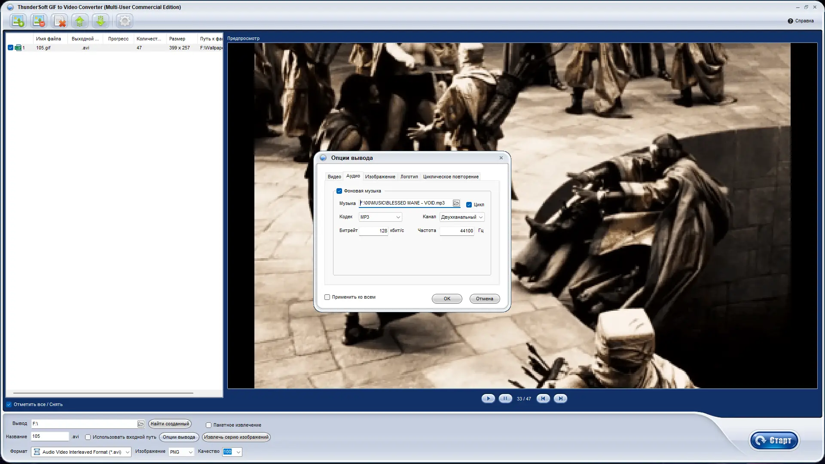Uncheck the Фоновая музыка checkbox
Viewport: 825px width, 464px height.
[x=339, y=191]
